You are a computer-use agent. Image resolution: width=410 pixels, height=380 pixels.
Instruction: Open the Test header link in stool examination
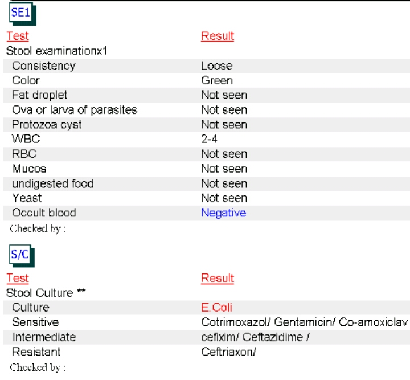pyautogui.click(x=18, y=36)
